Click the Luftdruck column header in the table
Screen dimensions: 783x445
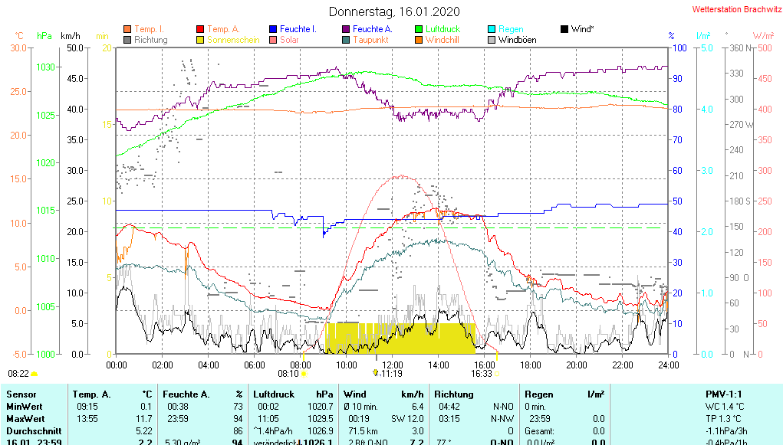[272, 394]
